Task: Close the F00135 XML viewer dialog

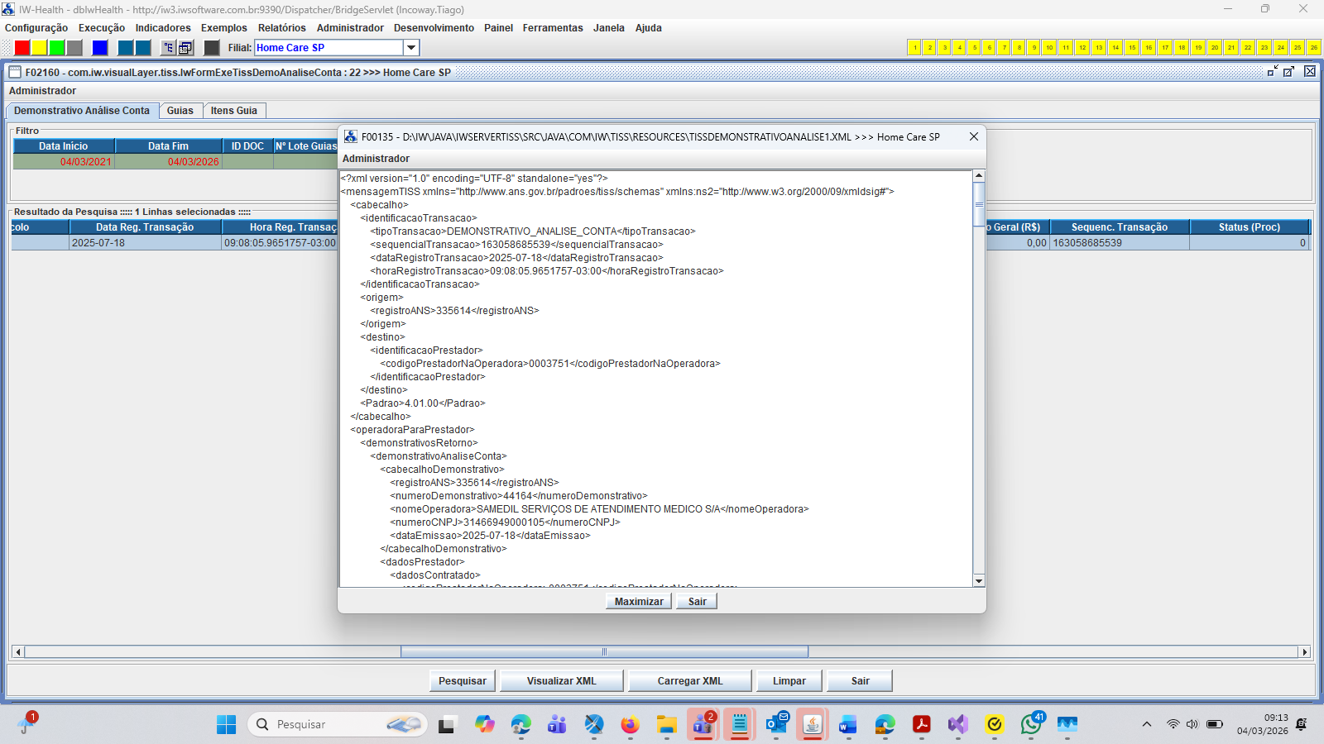Action: 974,137
